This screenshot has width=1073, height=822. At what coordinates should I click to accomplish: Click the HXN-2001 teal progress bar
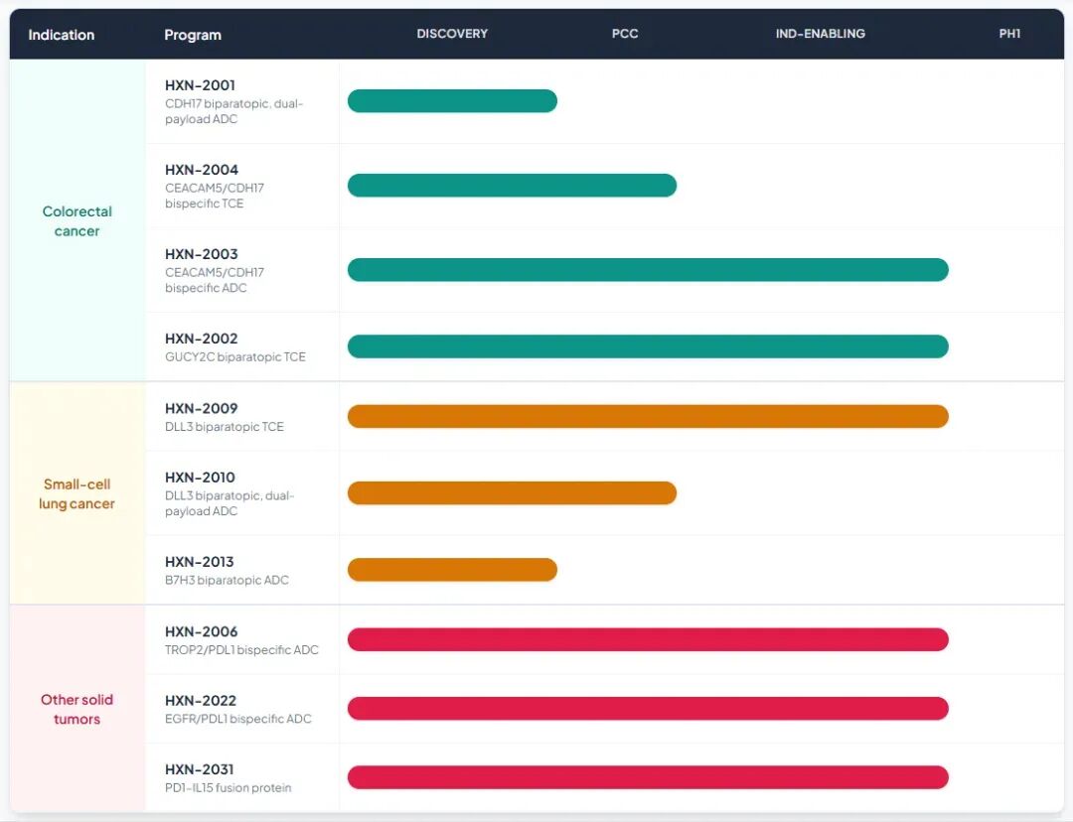(x=452, y=101)
